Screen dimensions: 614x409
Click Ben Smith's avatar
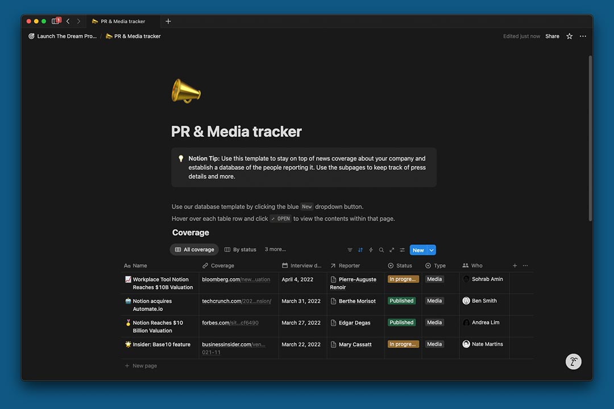point(466,301)
